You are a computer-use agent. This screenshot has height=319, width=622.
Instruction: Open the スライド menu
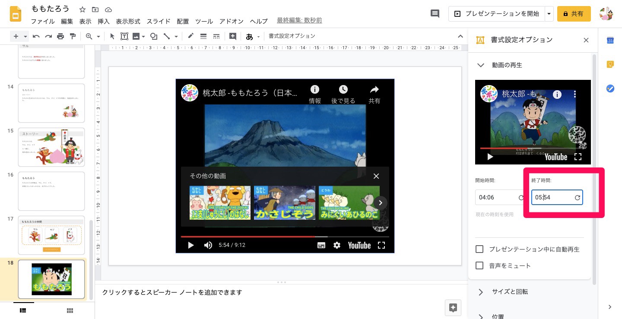pyautogui.click(x=159, y=21)
